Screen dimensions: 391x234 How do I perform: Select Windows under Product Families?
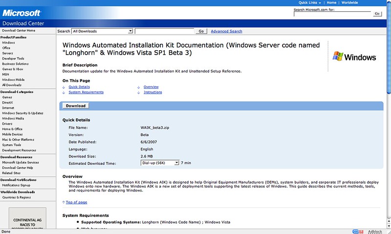tap(8, 42)
